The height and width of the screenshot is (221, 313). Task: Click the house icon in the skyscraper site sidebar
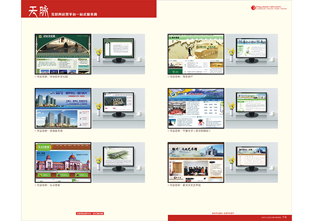80,112
